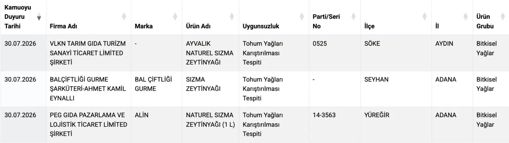
Task: Sort by İl column arrow icon
Action: pyautogui.click(x=466, y=17)
